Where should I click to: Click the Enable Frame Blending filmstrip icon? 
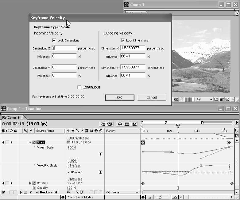pos(127,124)
